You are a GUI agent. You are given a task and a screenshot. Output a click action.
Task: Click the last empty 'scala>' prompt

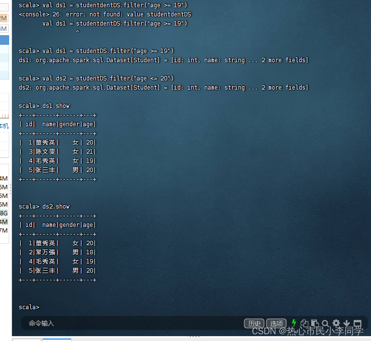[29, 307]
